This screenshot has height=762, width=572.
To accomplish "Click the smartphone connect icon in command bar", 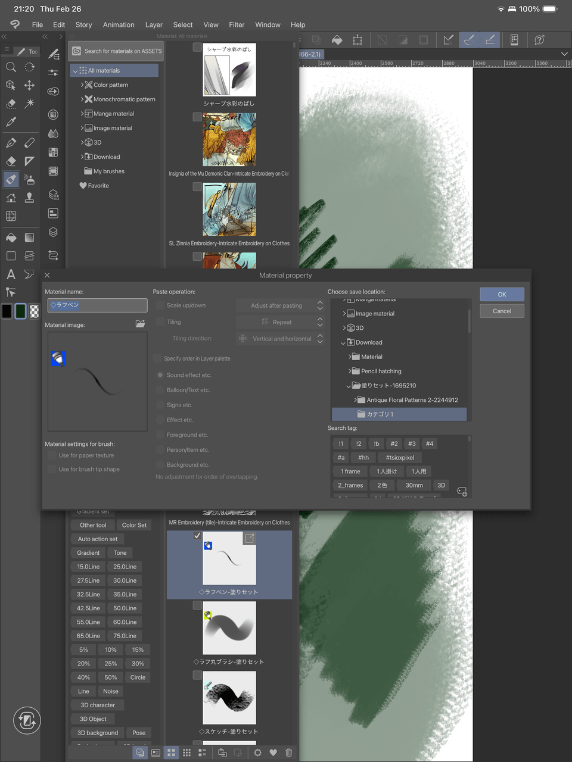I will (x=514, y=40).
